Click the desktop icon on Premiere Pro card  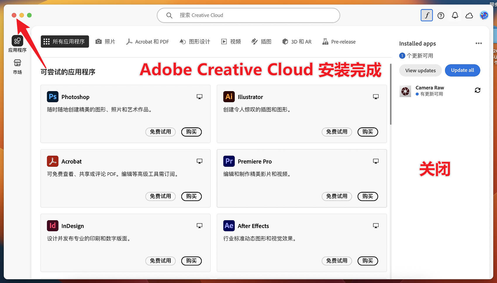point(376,161)
